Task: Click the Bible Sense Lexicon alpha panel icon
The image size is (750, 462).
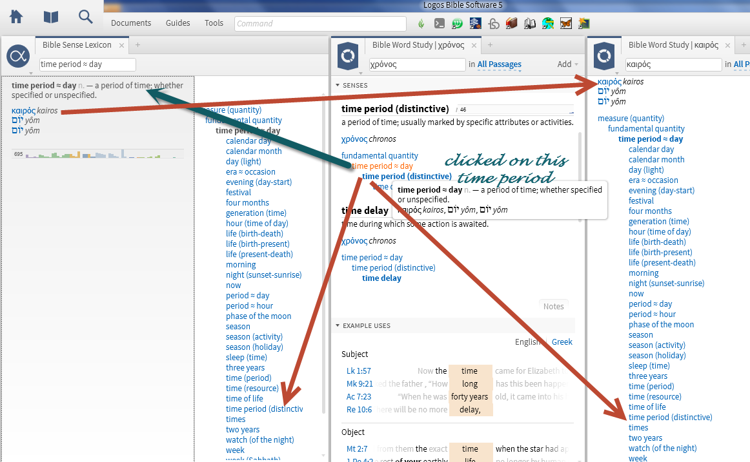Action: point(18,56)
